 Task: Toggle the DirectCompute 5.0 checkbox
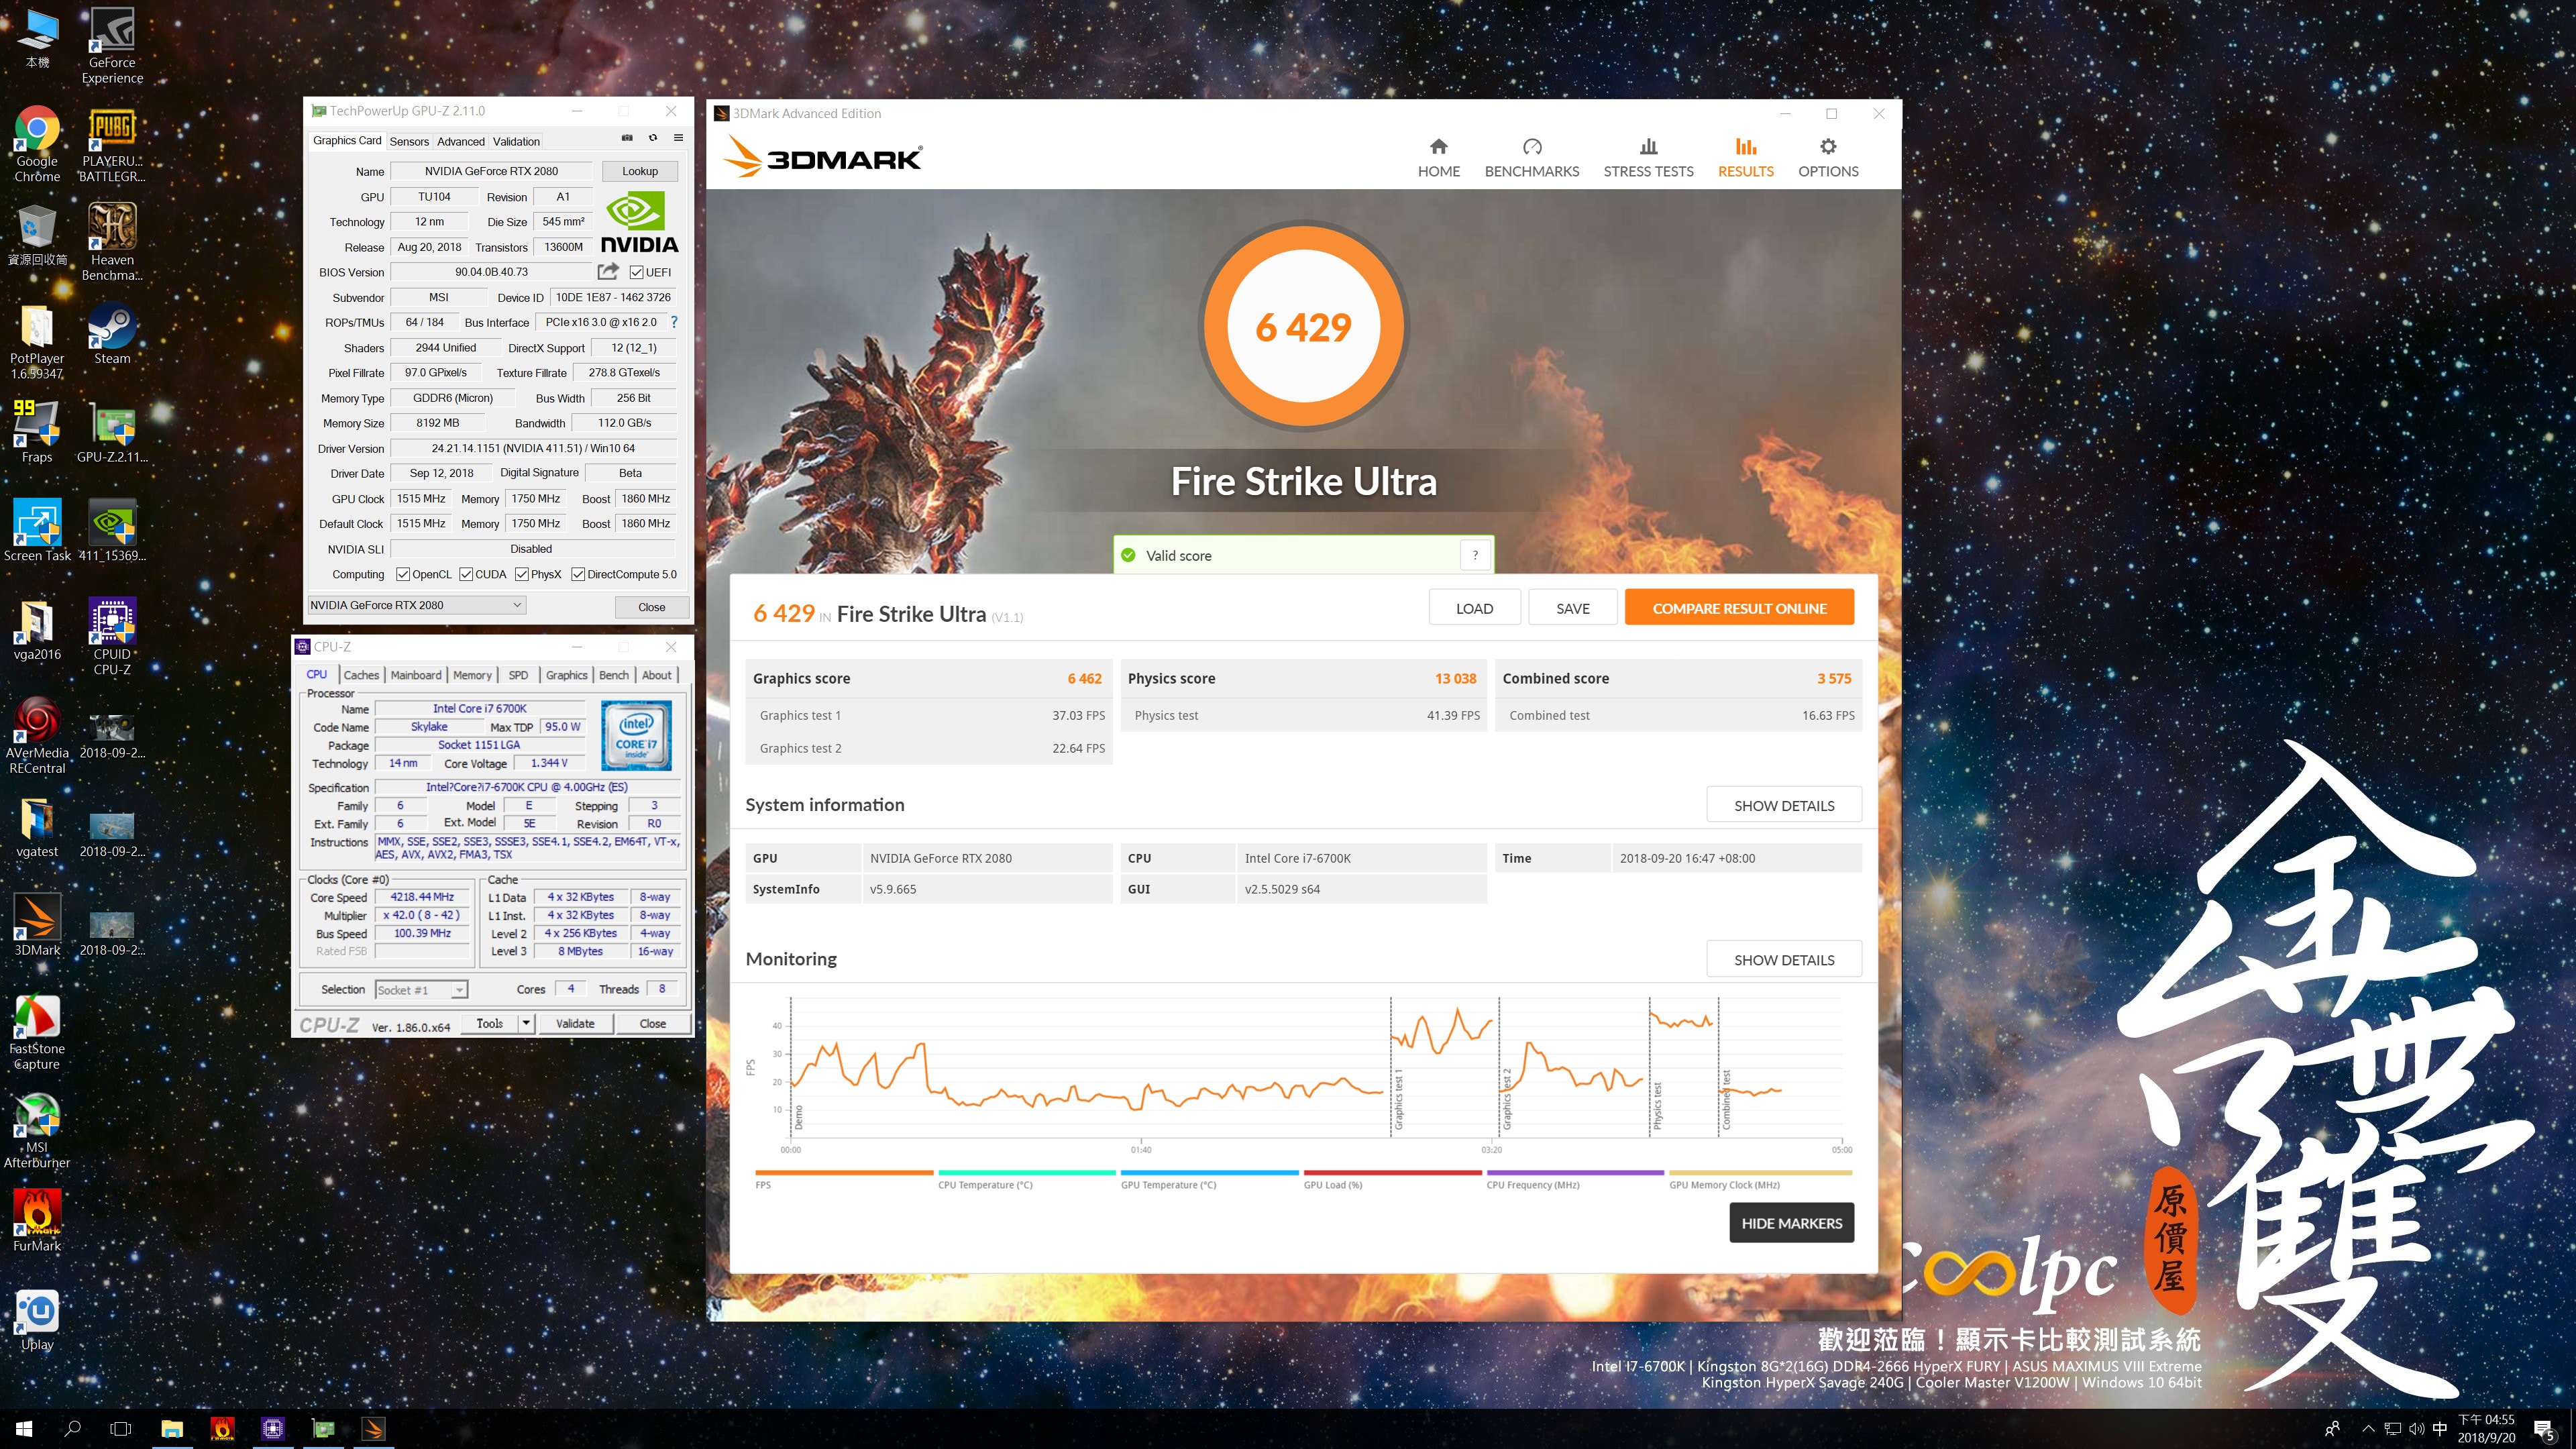pyautogui.click(x=578, y=574)
